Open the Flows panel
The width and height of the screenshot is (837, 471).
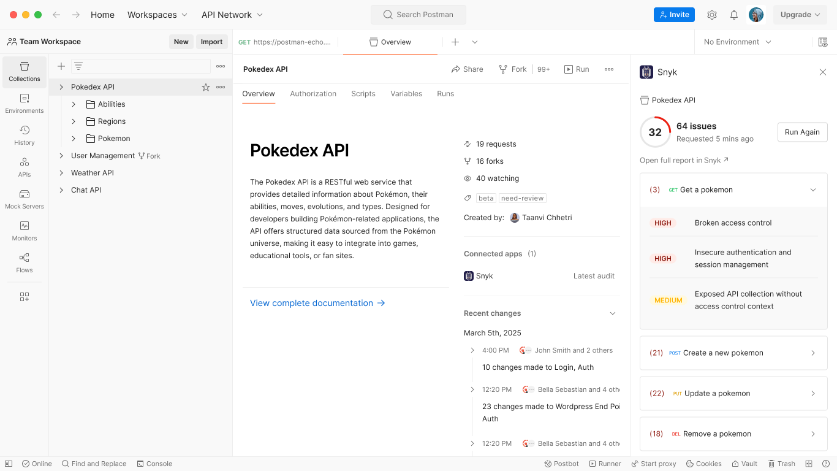pyautogui.click(x=24, y=261)
